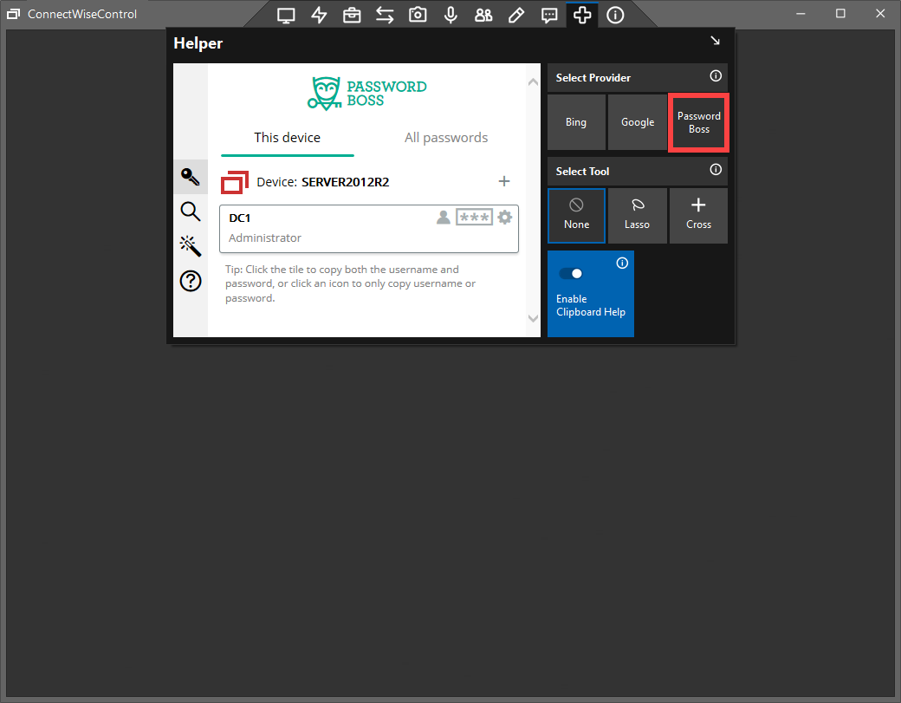Open the magnifier search sidebar icon
The image size is (901, 703).
(x=191, y=212)
